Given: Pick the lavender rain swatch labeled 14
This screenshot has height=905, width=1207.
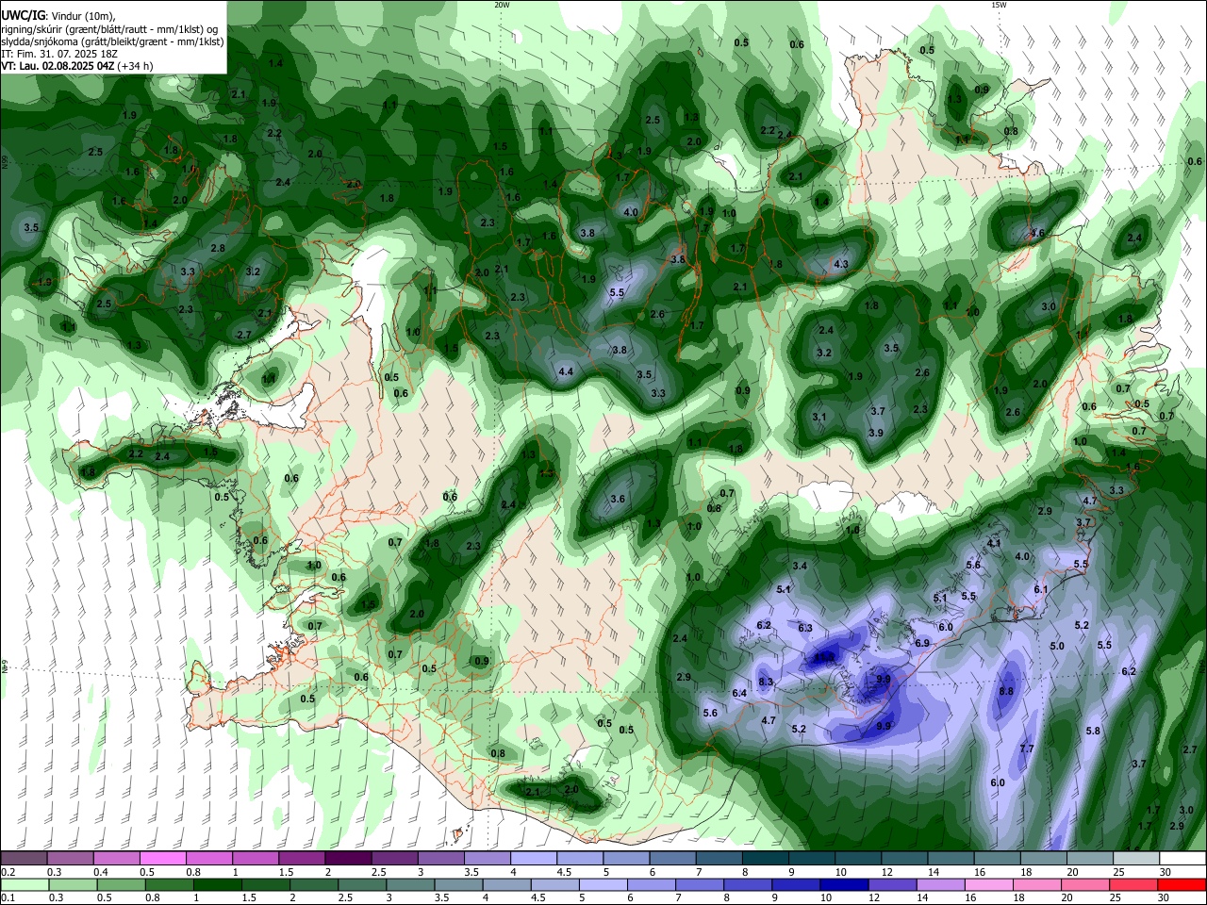Looking at the screenshot, I should point(939,885).
